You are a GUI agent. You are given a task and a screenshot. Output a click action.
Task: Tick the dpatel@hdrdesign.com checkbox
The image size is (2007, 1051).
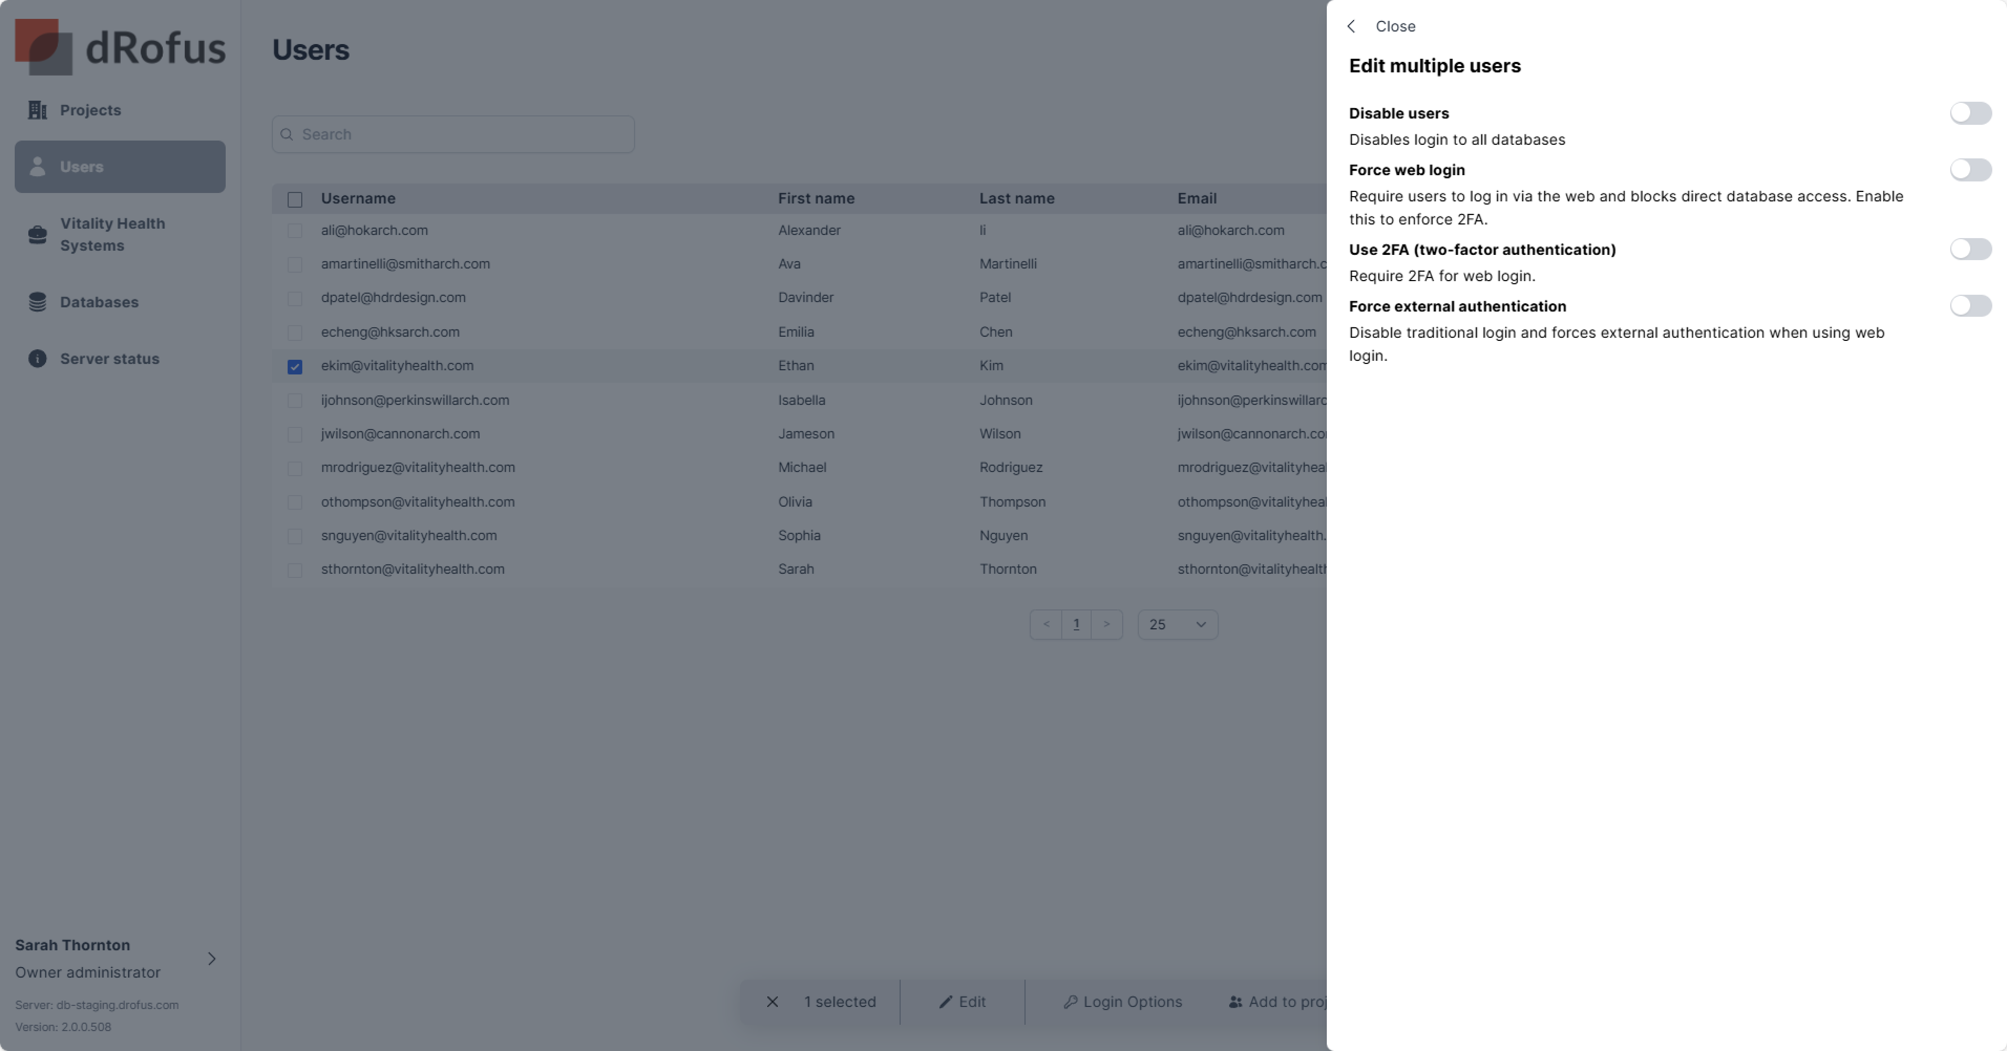coord(294,299)
